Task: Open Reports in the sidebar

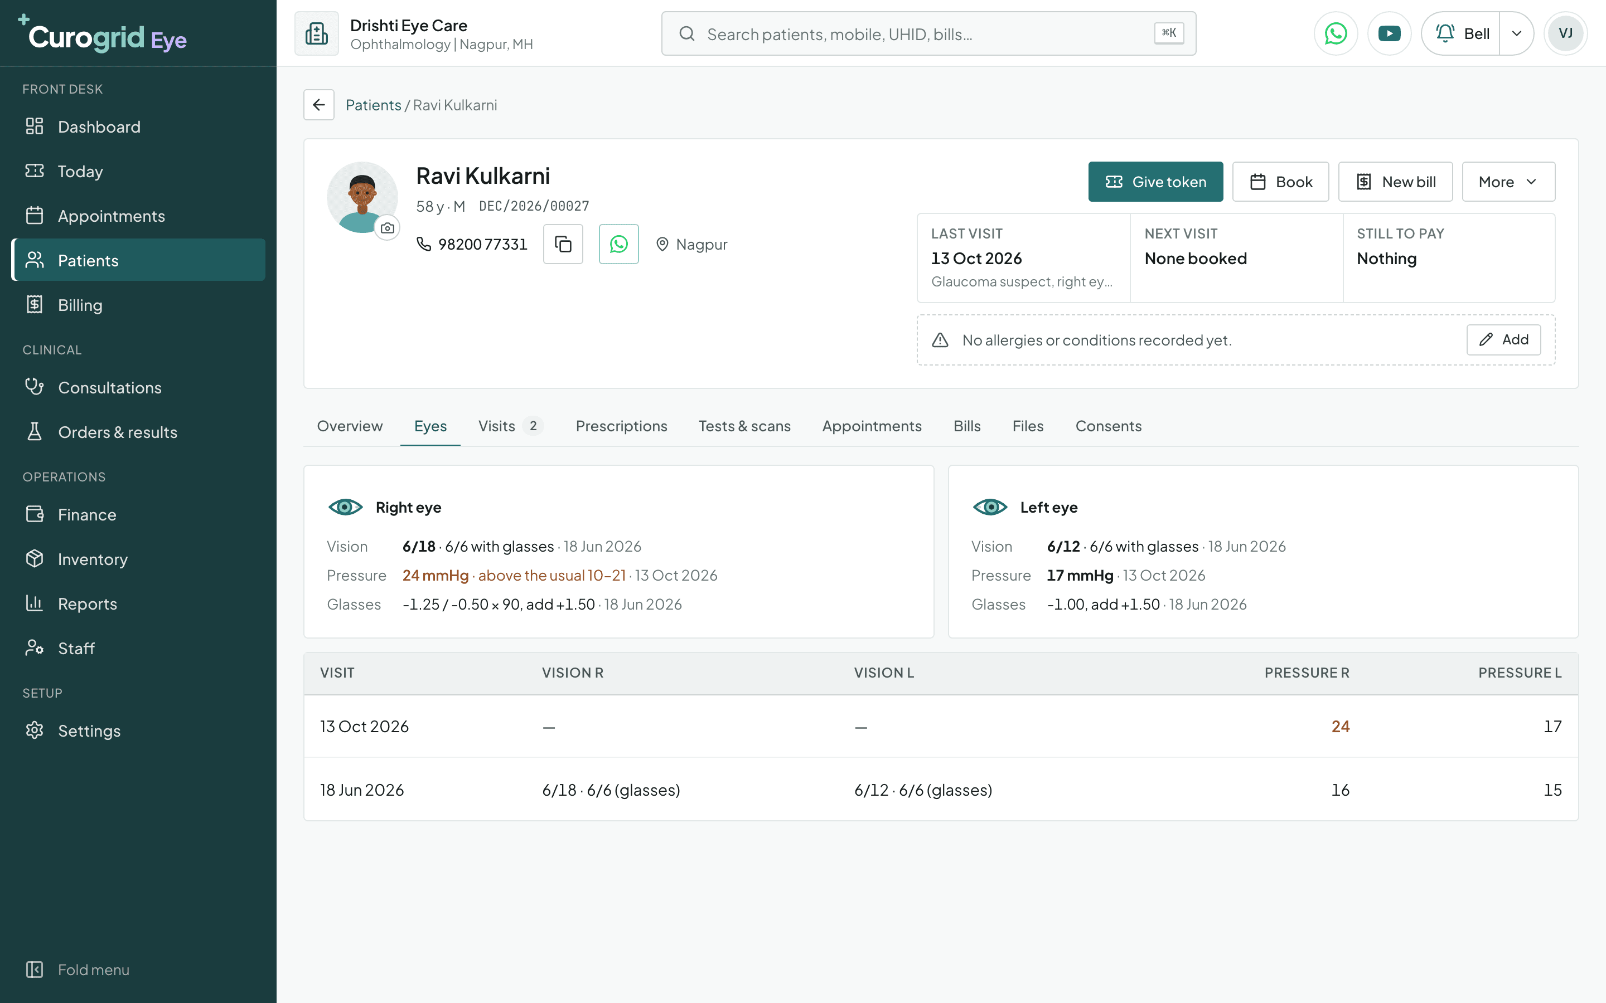Action: tap(138, 603)
